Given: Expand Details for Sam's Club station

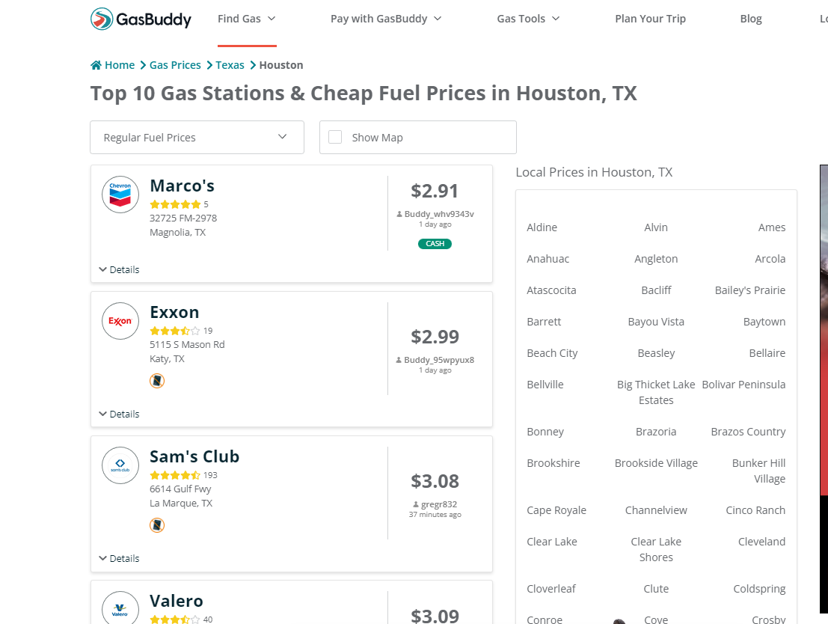Looking at the screenshot, I should click(119, 558).
